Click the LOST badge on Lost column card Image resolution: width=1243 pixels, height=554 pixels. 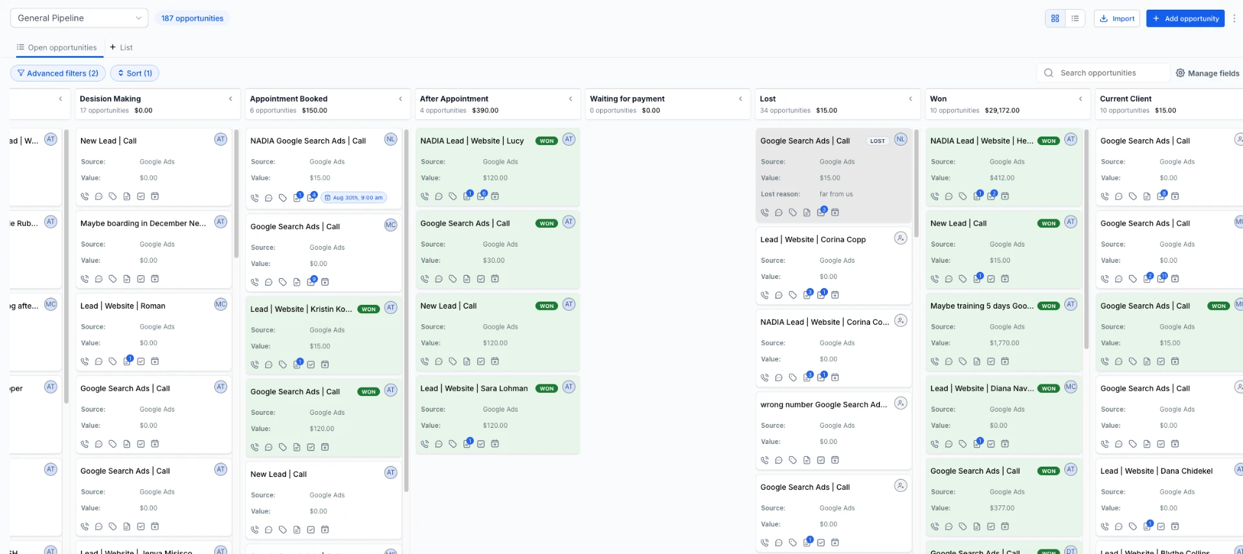[877, 141]
